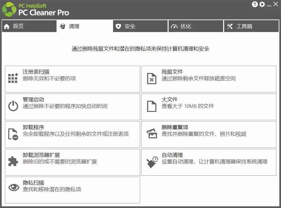The image size is (281, 208).
Task: Click description 通过删除不必要的程序加快启动时间
Action: (x=65, y=106)
